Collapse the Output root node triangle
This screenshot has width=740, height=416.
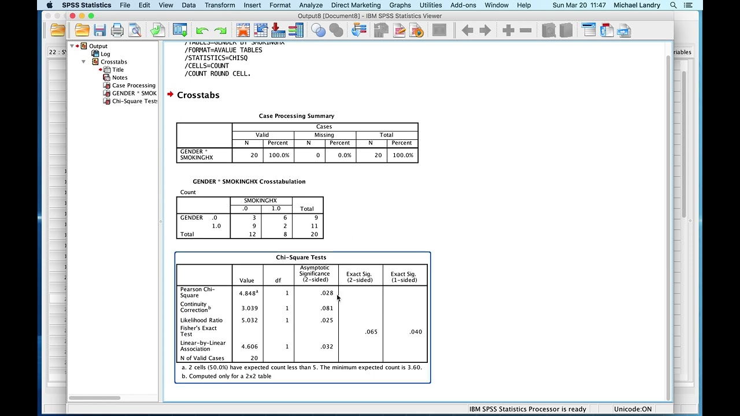coord(72,46)
